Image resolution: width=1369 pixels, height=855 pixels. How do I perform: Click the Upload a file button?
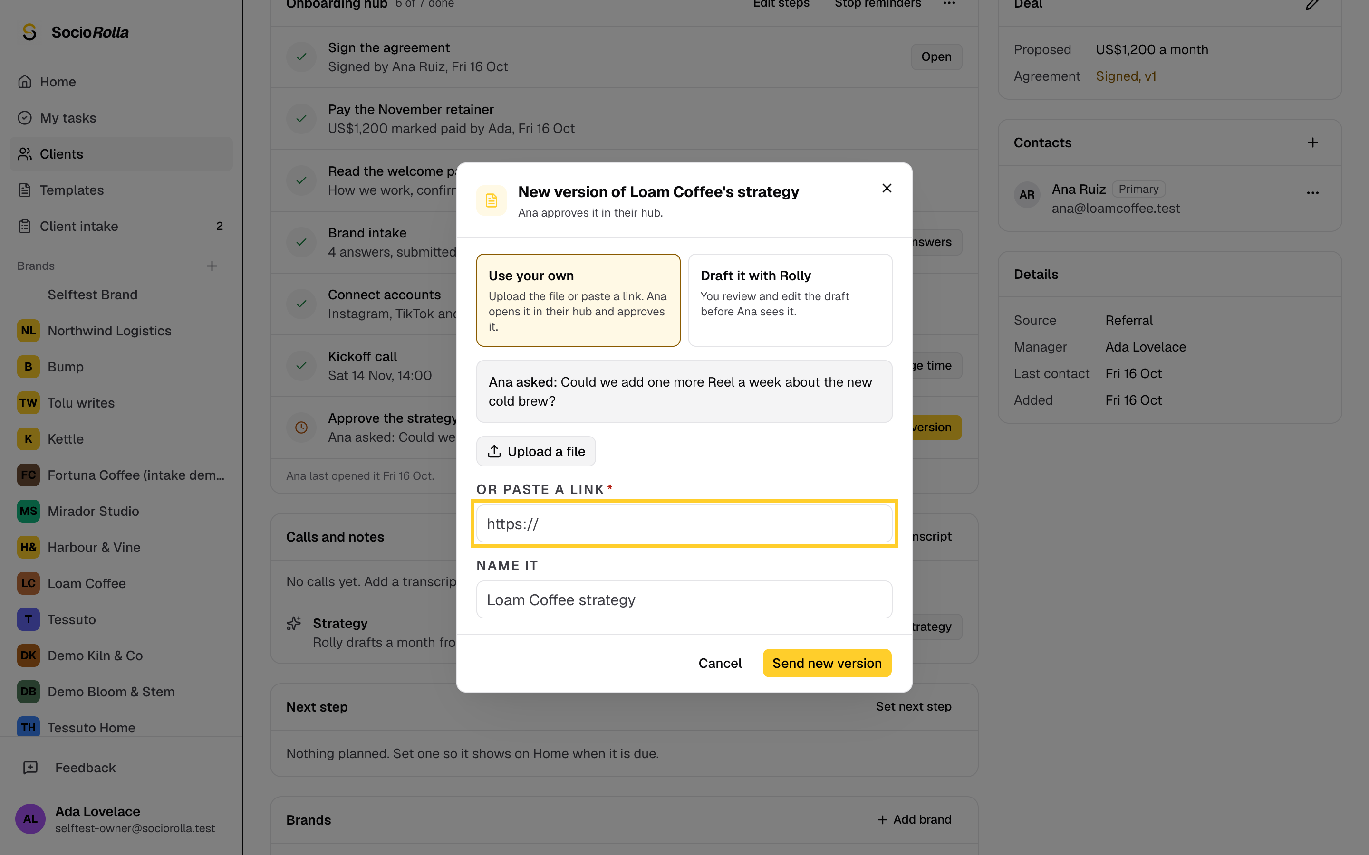pos(536,451)
